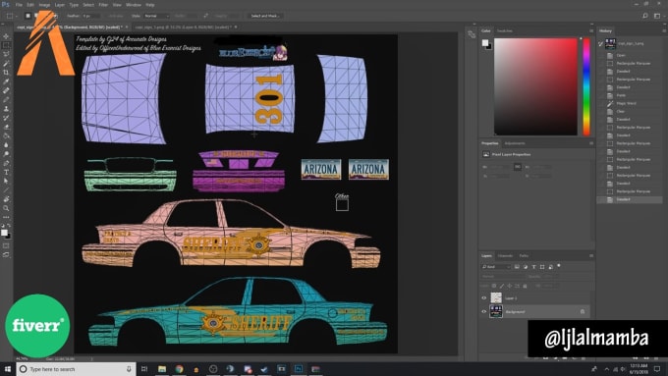Select the Path Selection arrow tool
This screenshot has width=668, height=376.
click(x=6, y=181)
